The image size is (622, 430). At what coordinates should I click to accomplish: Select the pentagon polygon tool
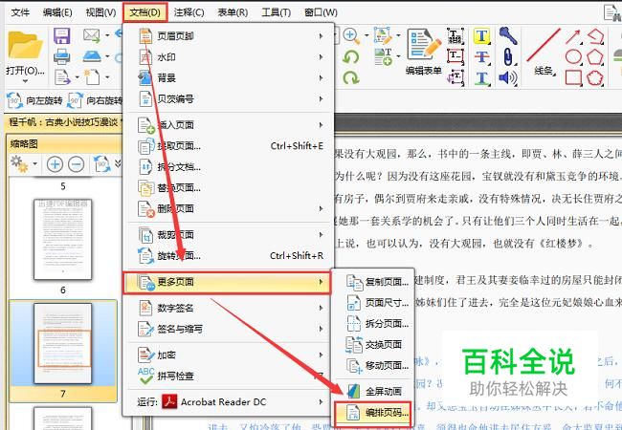pyautogui.click(x=595, y=57)
